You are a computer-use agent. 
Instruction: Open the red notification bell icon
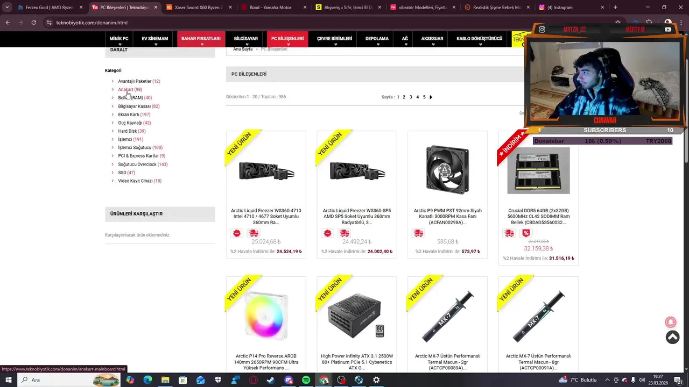[671, 321]
